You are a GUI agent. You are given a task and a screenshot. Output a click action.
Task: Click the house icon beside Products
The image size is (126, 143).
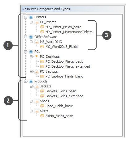pyautogui.click(x=31, y=81)
